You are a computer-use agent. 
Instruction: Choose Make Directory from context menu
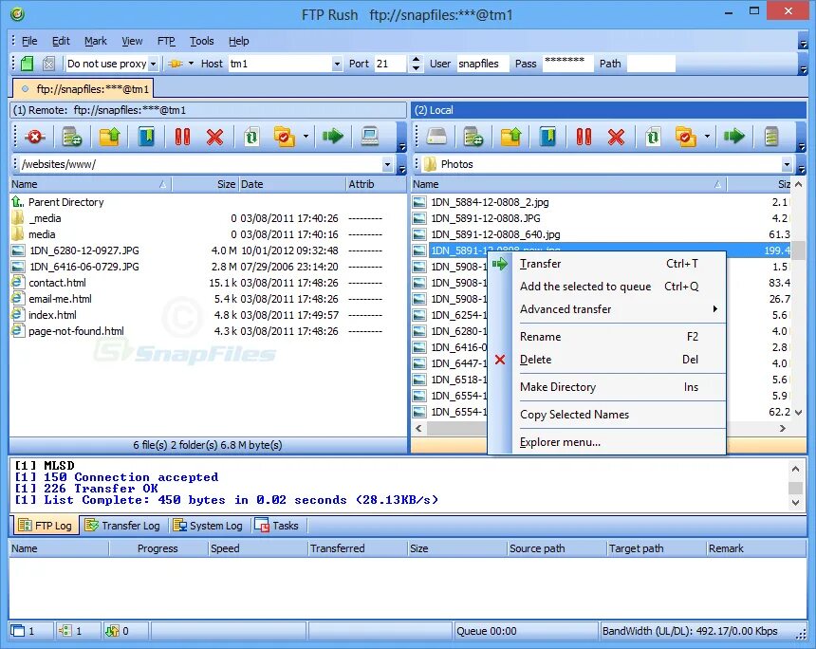pos(608,387)
